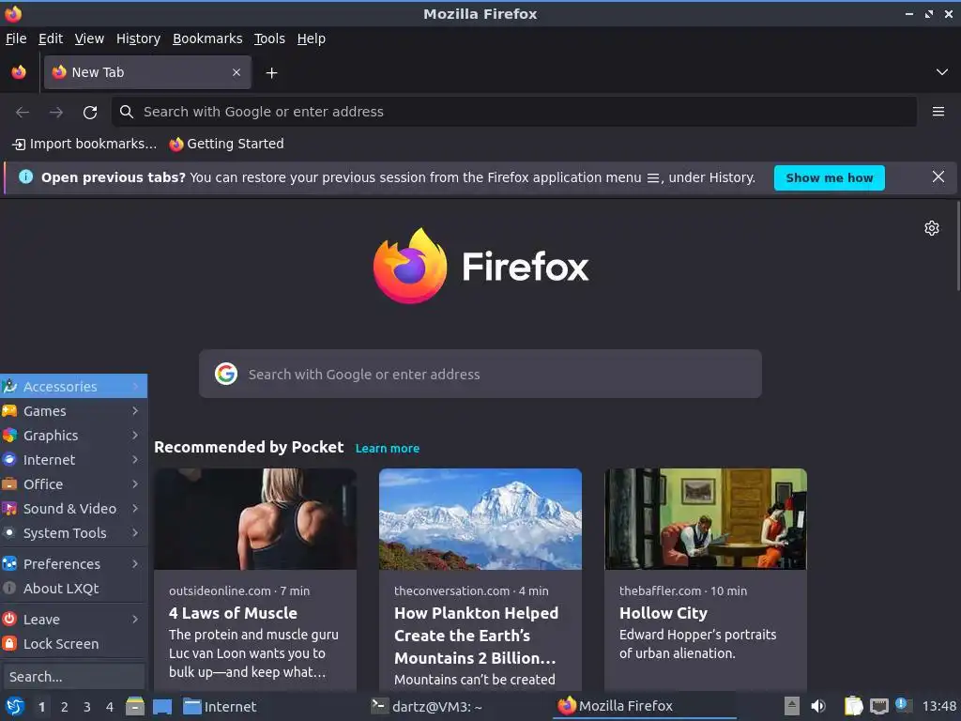The height and width of the screenshot is (721, 961).
Task: Click the volume speaker tray icon
Action: point(818,706)
